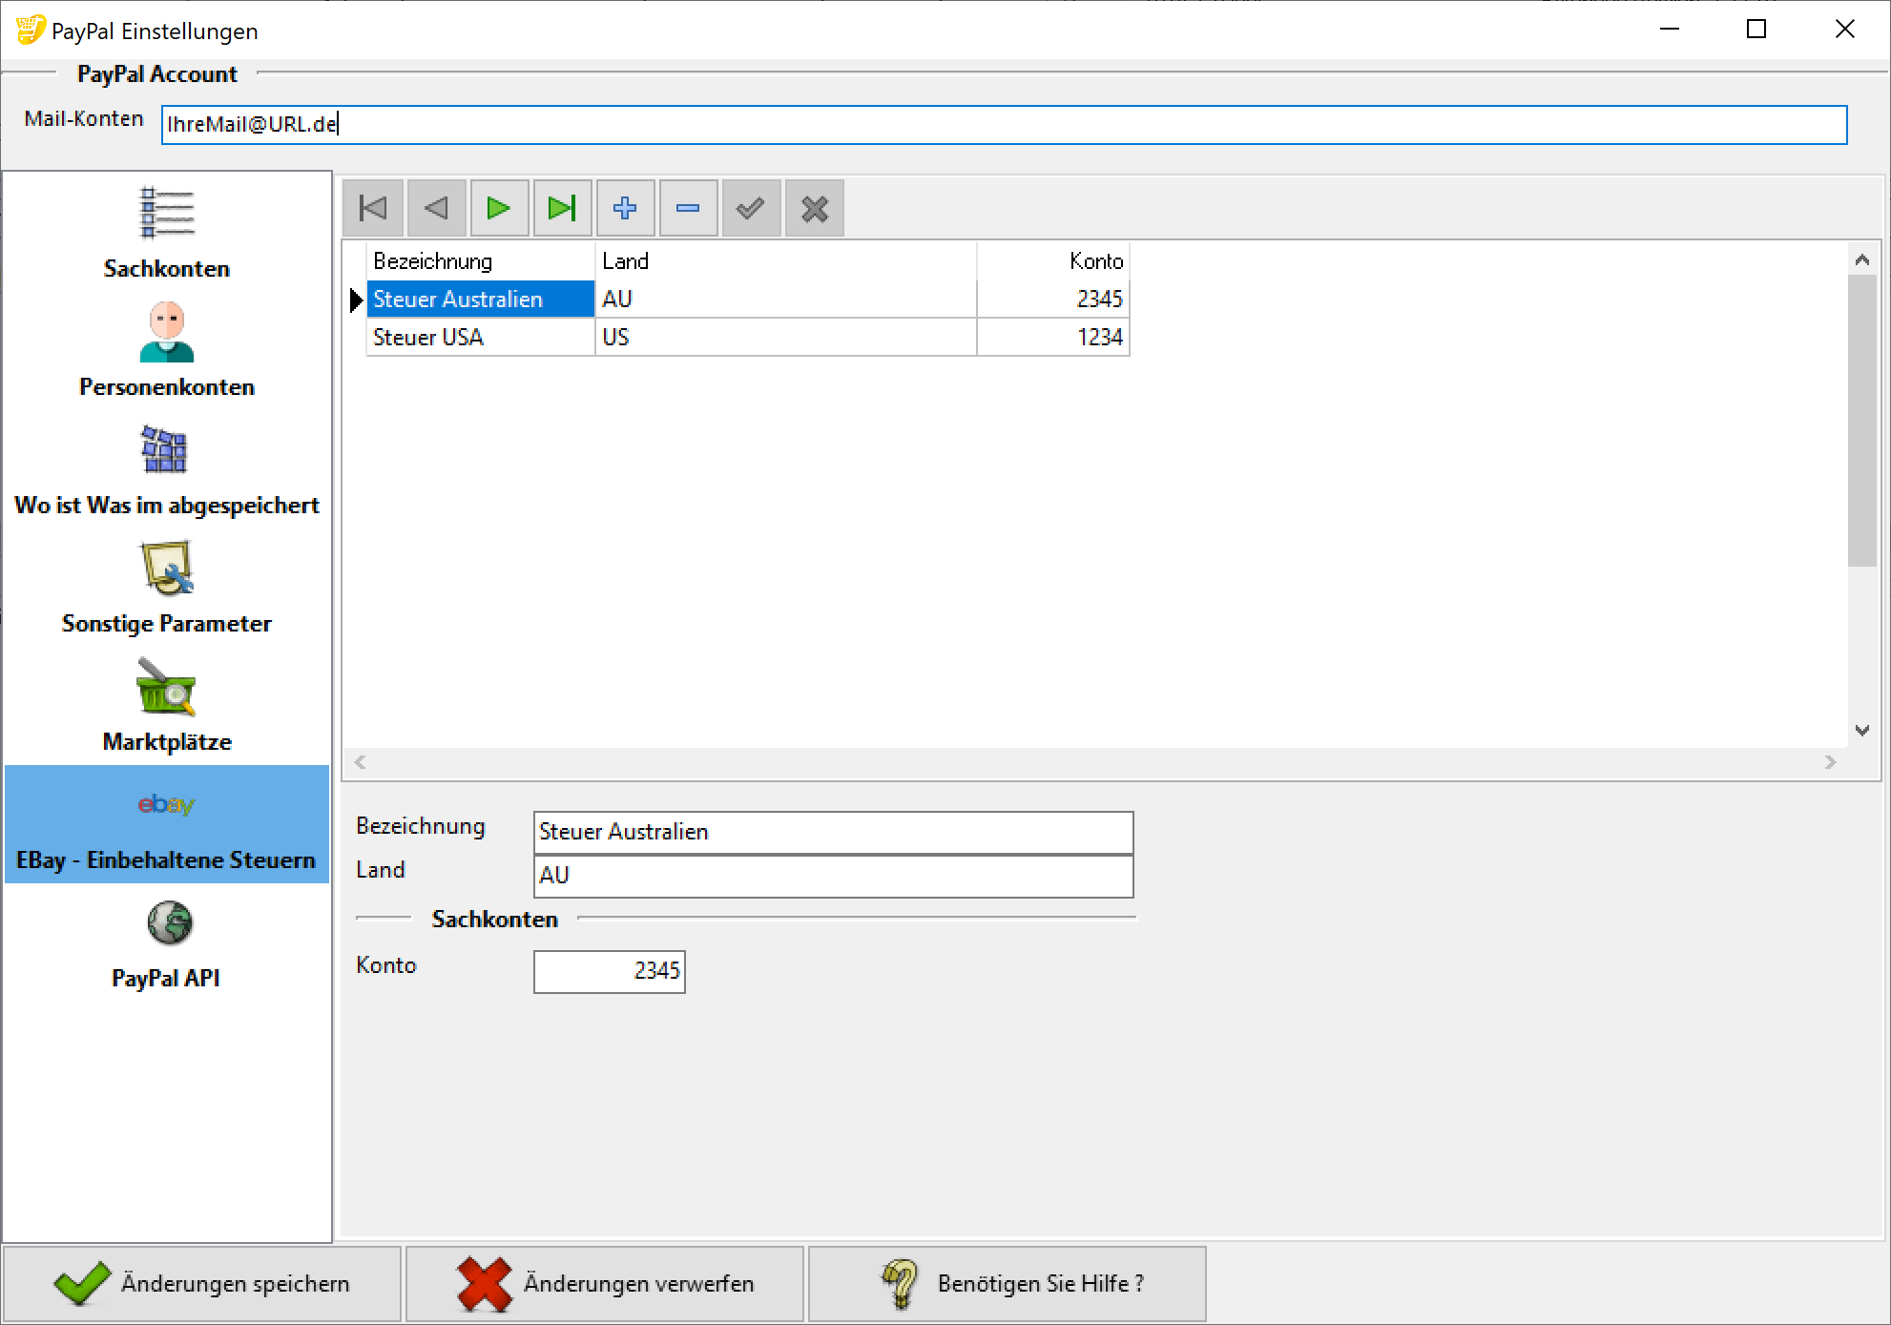This screenshot has width=1891, height=1325.
Task: Jump to last record in navigator
Action: click(562, 208)
